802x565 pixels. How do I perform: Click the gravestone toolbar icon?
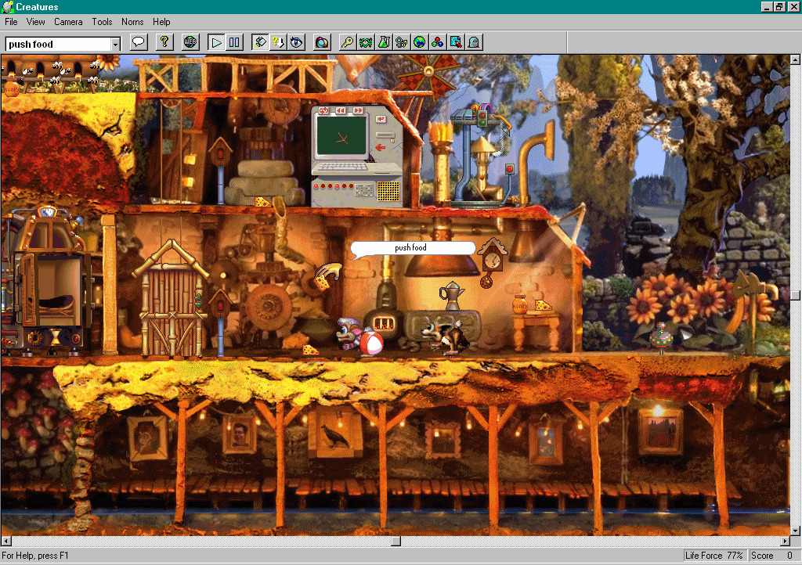point(474,42)
